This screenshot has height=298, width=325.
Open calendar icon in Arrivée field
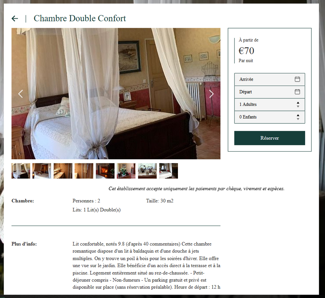coord(297,79)
